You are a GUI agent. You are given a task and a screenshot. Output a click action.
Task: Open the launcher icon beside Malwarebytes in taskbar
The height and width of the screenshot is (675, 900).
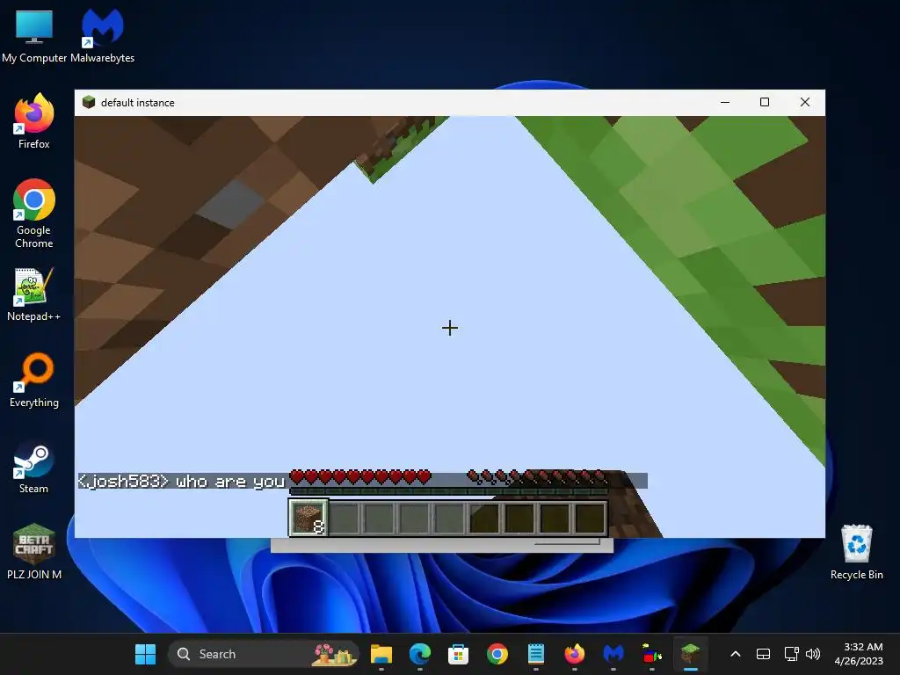point(651,654)
